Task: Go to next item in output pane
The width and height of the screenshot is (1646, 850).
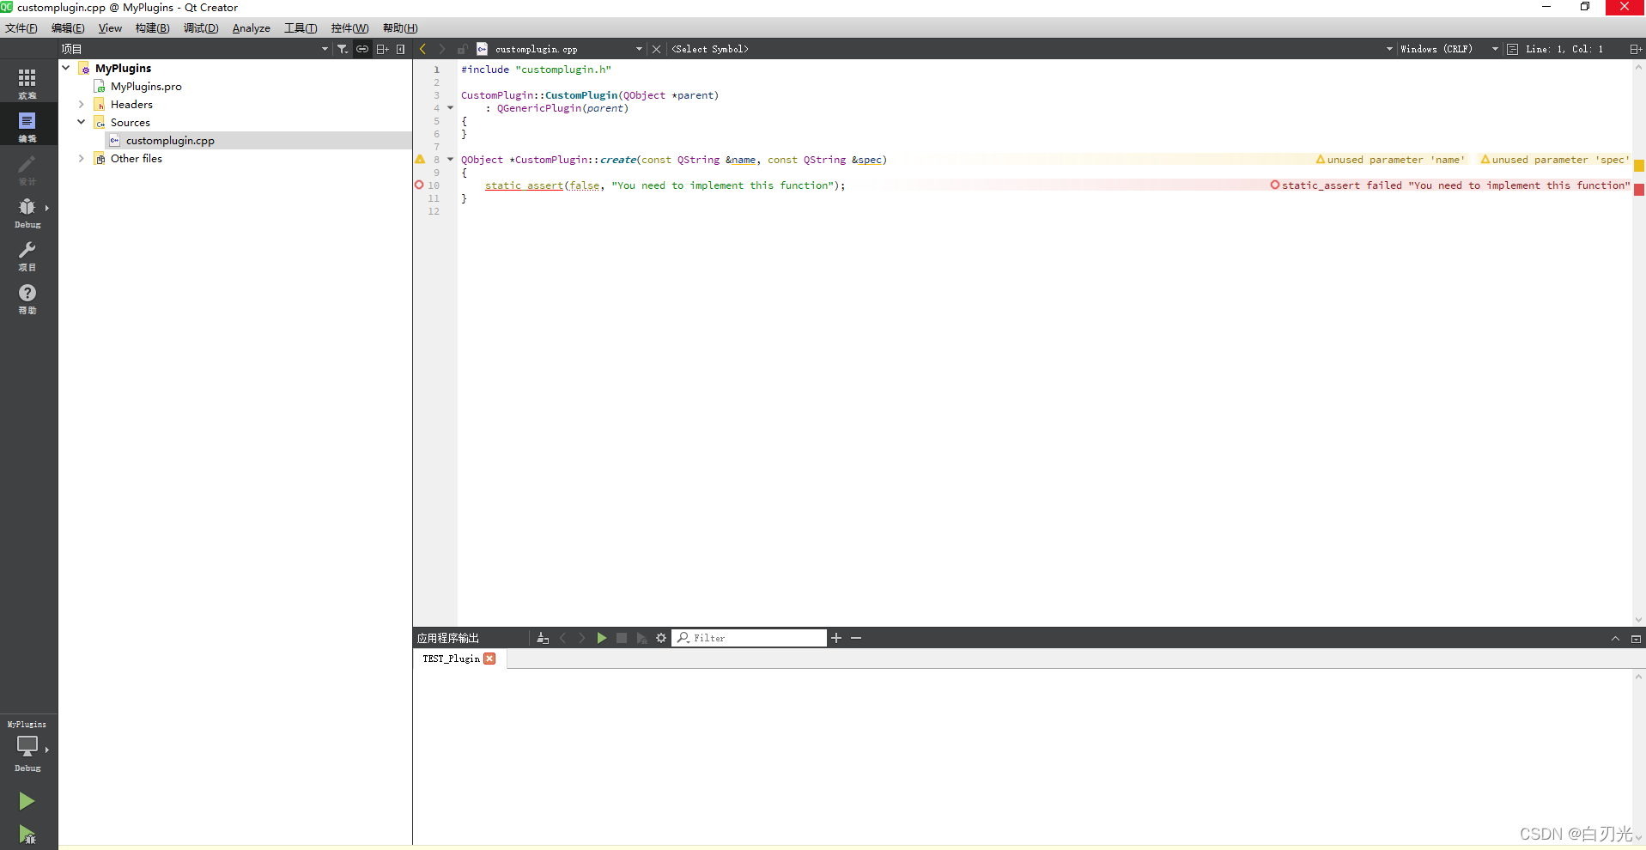Action: click(582, 638)
